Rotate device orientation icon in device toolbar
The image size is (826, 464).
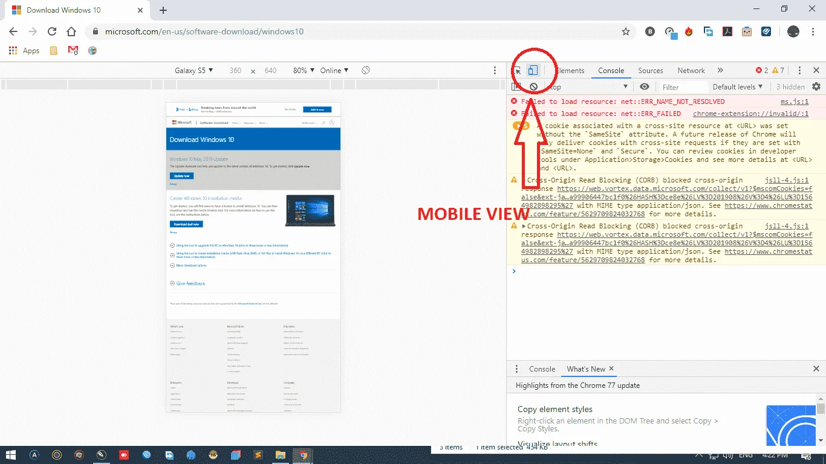pos(366,71)
